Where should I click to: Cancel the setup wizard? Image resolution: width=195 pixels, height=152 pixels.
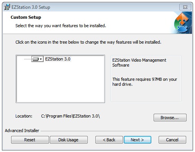[172, 140]
